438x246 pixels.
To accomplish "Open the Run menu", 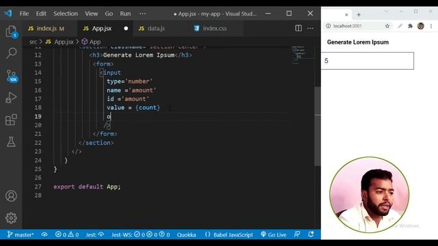I will tap(125, 14).
